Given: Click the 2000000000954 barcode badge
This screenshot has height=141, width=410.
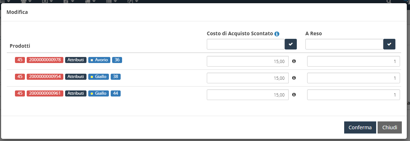Looking at the screenshot, I should tap(45, 77).
